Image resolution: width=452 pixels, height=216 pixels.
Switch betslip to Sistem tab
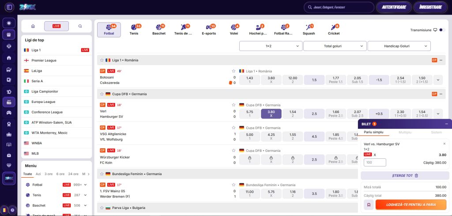coord(436,132)
